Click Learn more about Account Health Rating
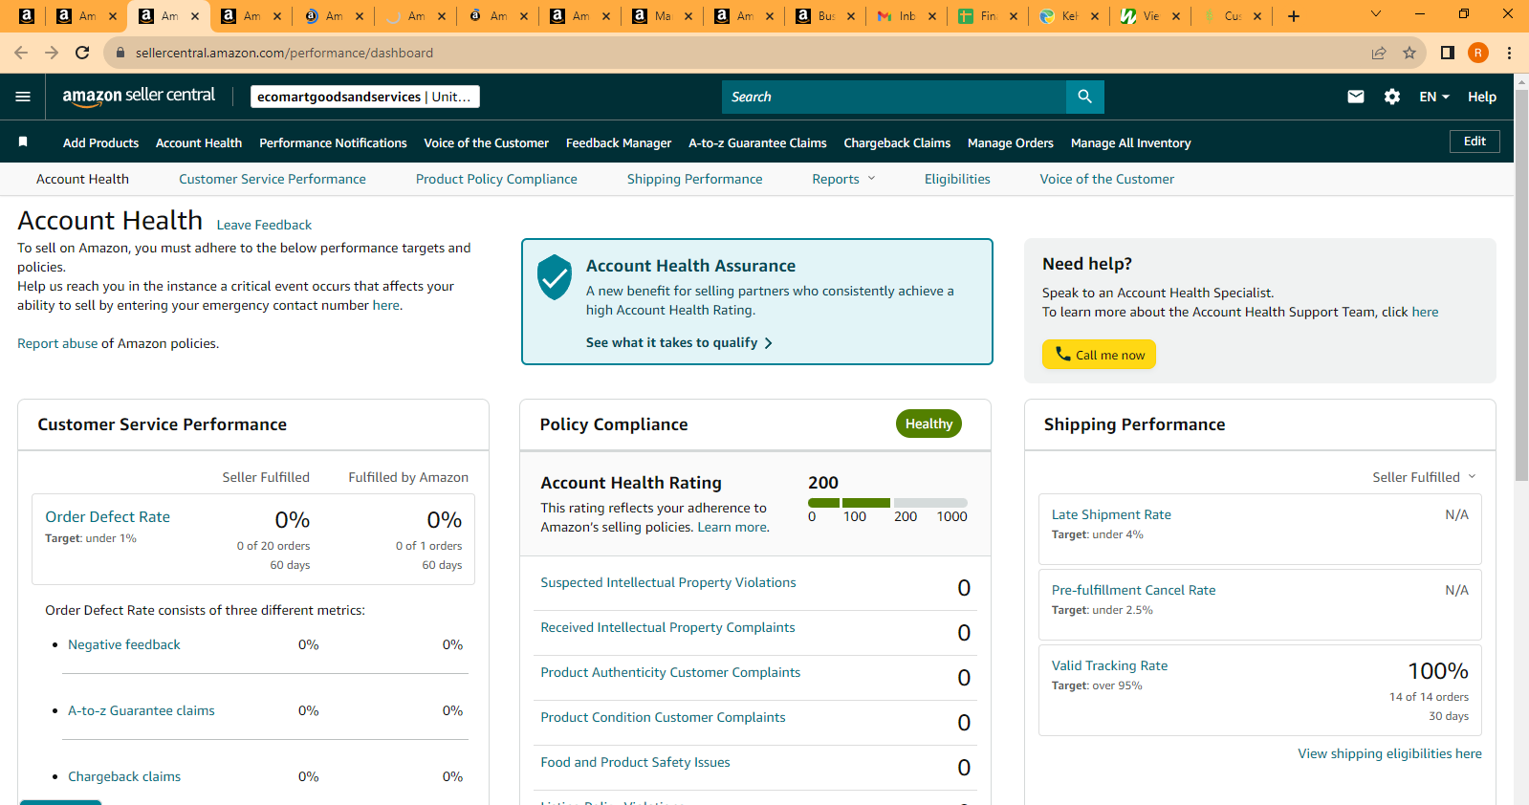The height and width of the screenshot is (805, 1529). tap(732, 527)
